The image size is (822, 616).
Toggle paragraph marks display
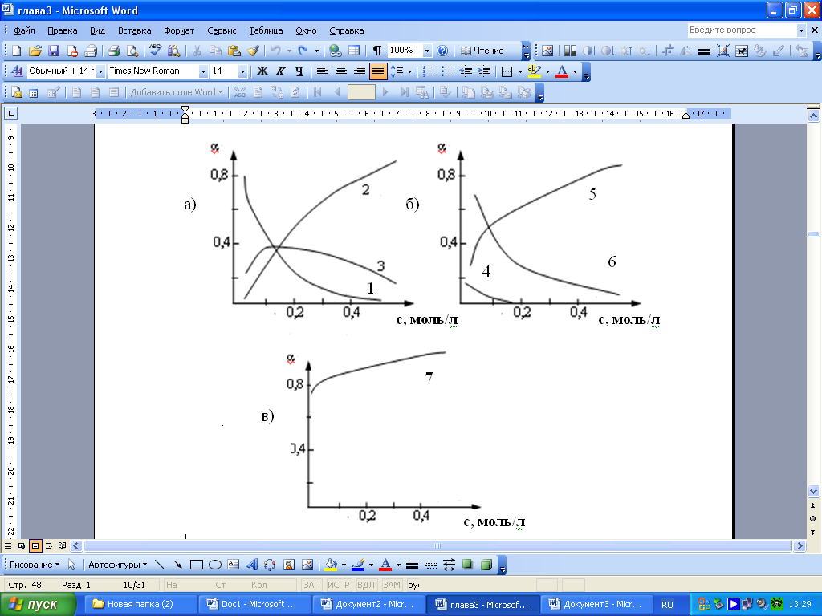pyautogui.click(x=377, y=51)
